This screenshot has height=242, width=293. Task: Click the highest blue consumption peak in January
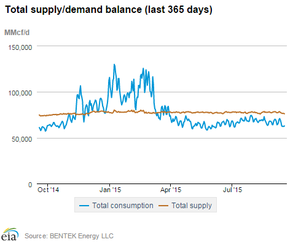114,65
